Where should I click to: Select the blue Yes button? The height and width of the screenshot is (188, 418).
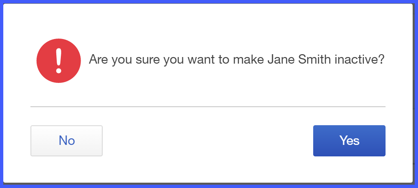349,141
